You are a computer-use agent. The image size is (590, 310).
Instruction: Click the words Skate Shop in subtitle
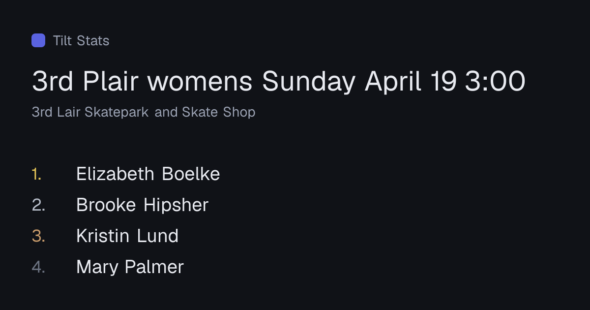[219, 112]
